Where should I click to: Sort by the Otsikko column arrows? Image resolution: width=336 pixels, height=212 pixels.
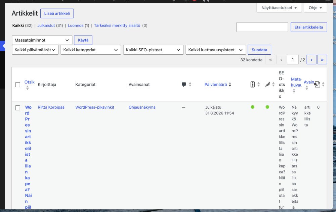28,88
